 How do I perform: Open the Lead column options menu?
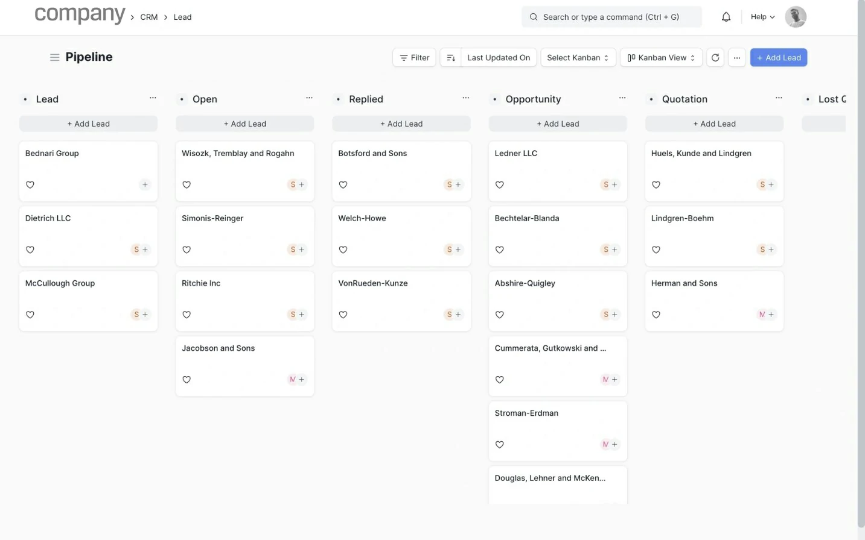(x=153, y=98)
